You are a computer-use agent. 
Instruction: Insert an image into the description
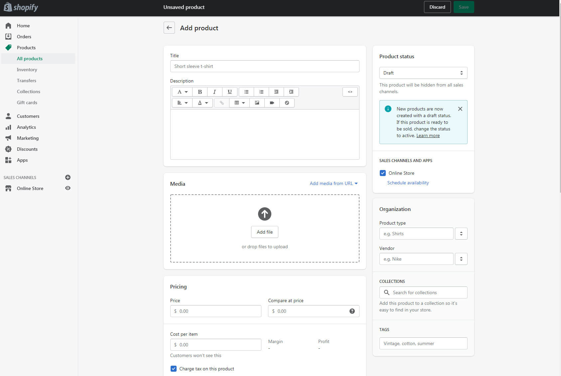[257, 102]
